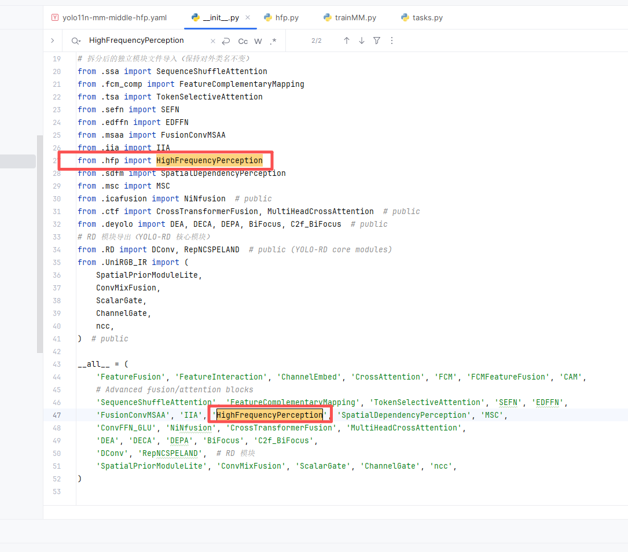628x552 pixels.
Task: Switch to the tasks.py tab
Action: click(x=422, y=17)
